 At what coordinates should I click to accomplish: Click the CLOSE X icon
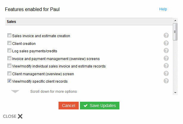20,116
